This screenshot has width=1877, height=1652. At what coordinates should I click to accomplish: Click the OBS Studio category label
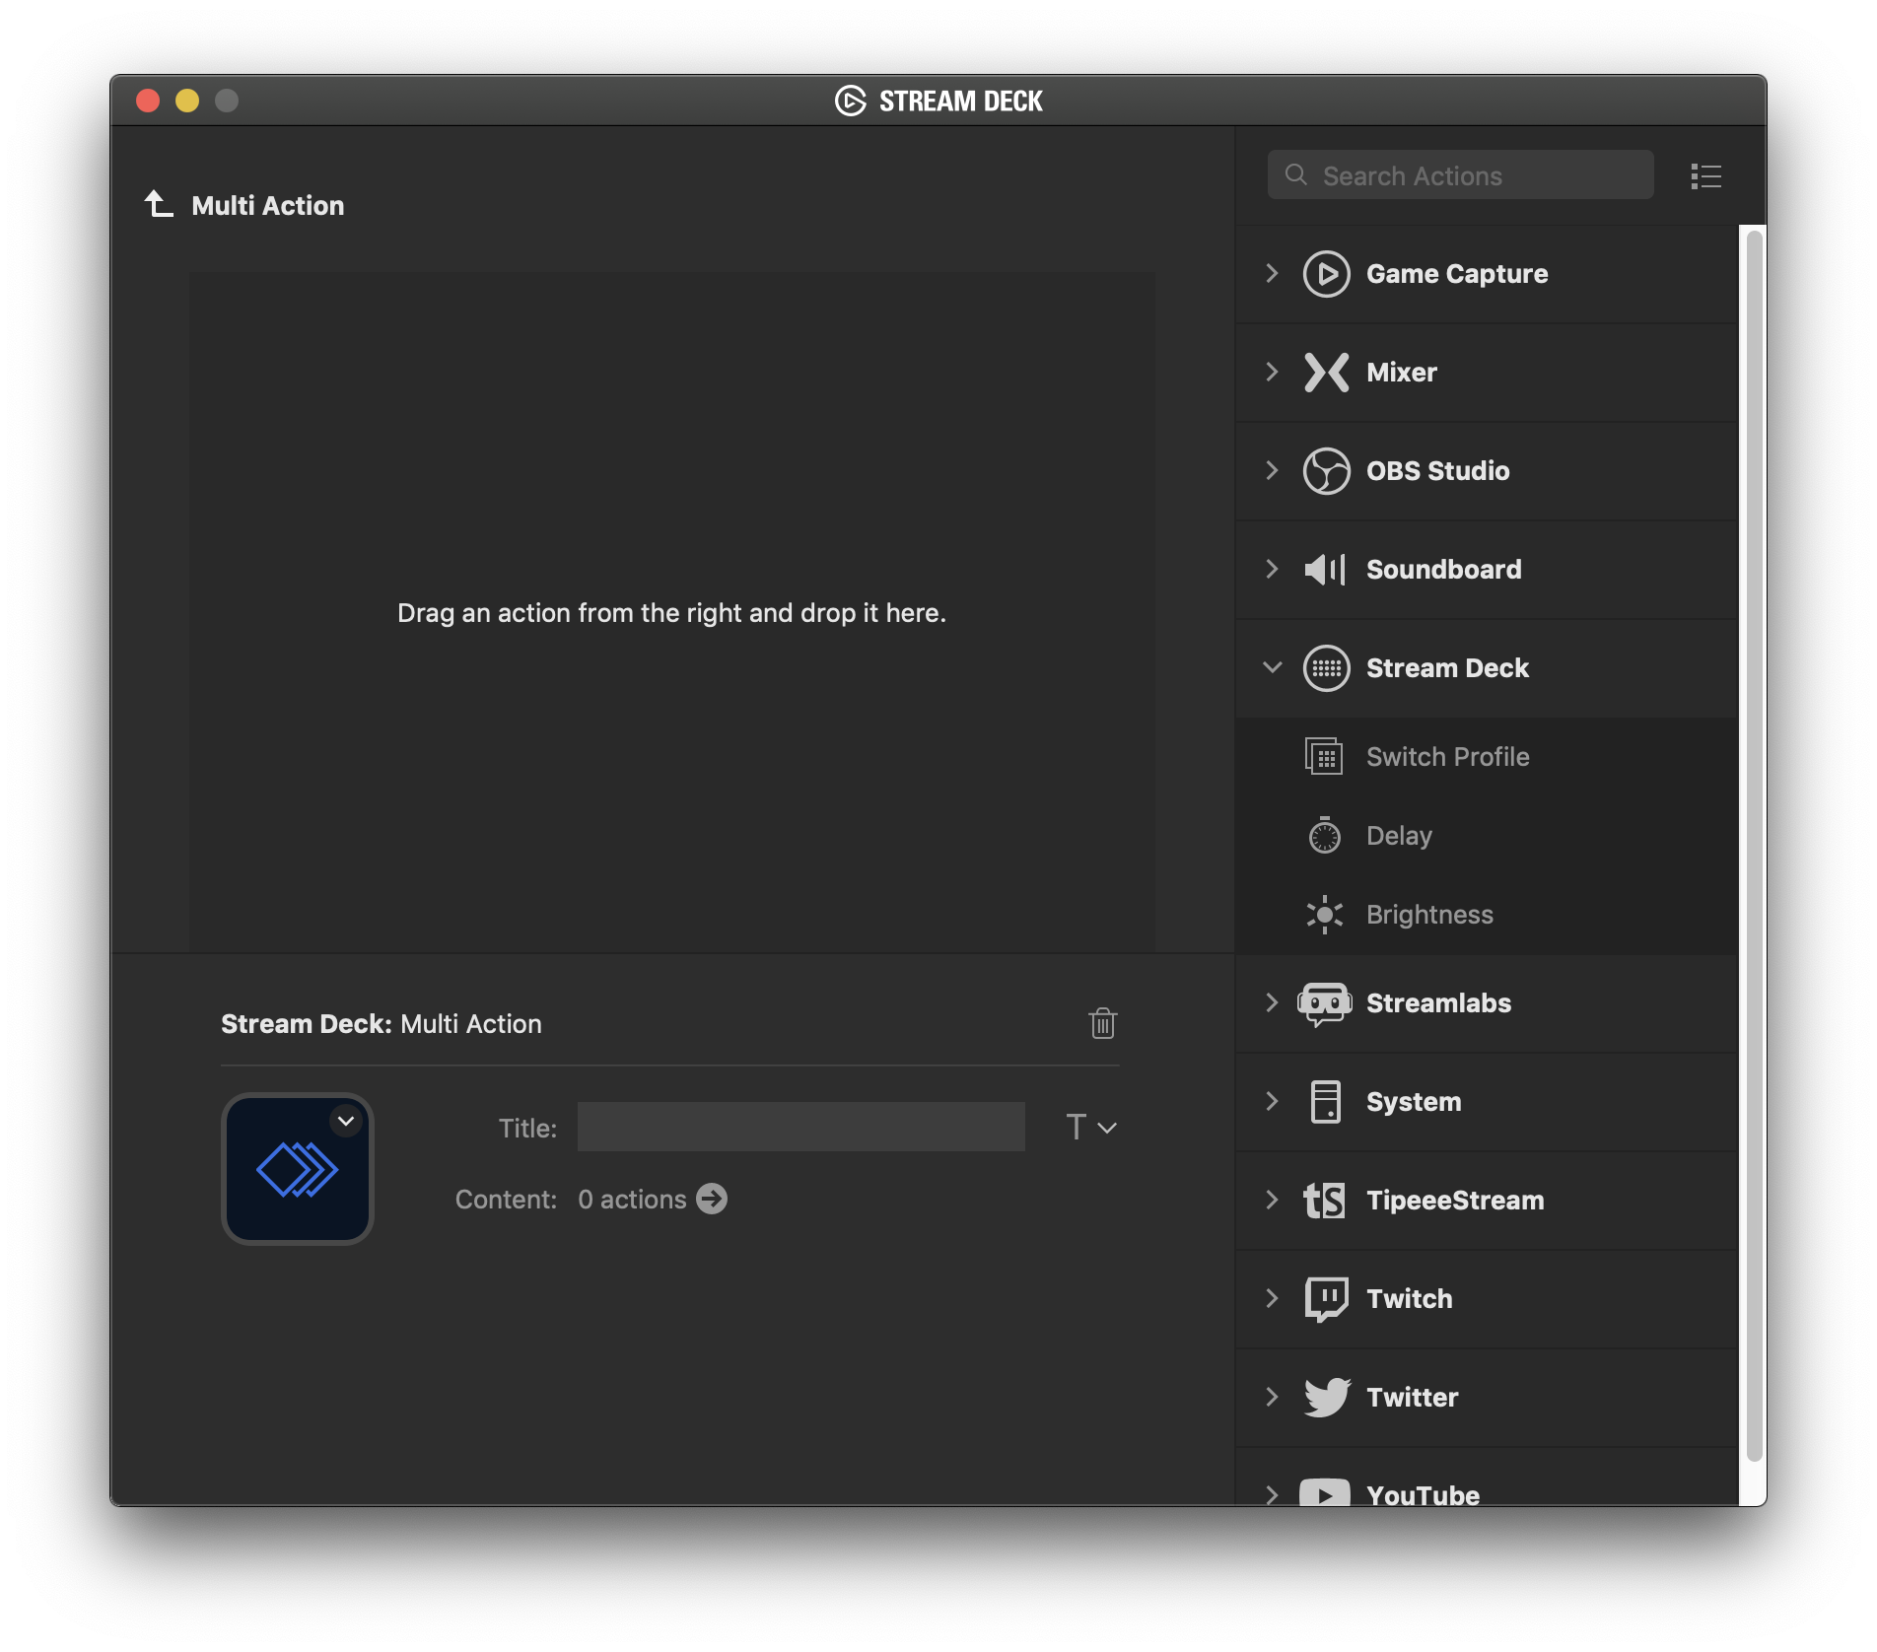(x=1437, y=471)
